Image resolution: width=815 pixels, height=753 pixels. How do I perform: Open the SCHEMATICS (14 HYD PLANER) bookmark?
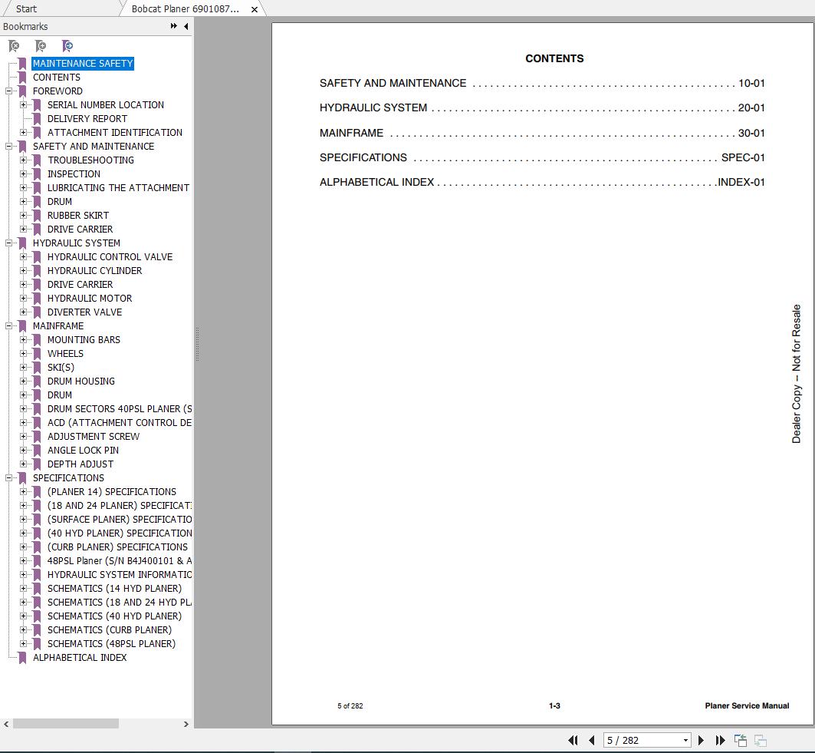tap(114, 589)
